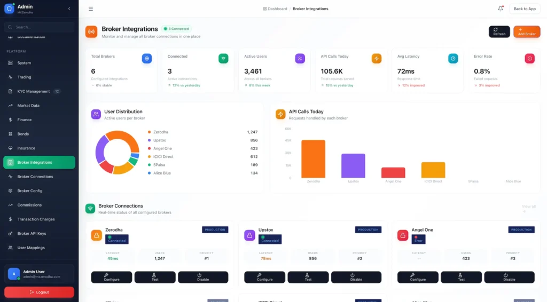Click the Alice Blue legend dot

click(x=150, y=173)
